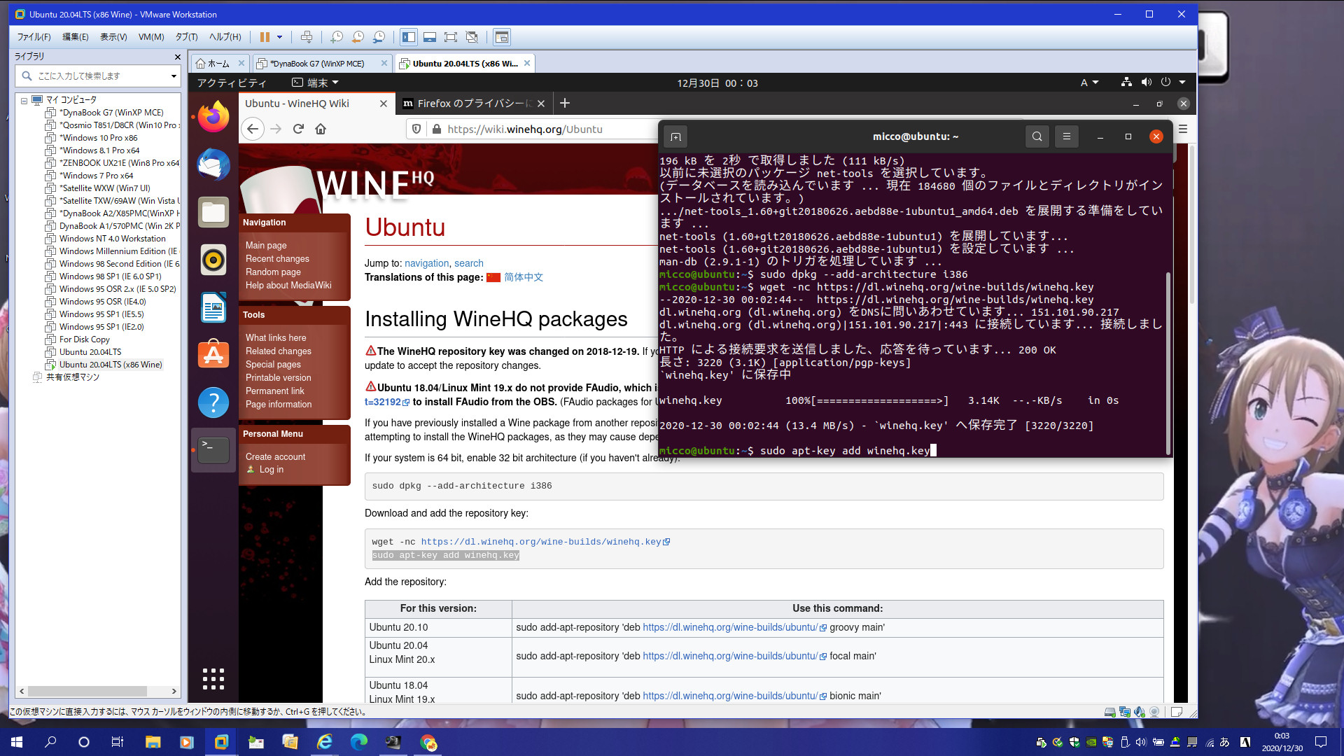Switch to Unity mode icon
The image size is (1344, 756).
472,37
